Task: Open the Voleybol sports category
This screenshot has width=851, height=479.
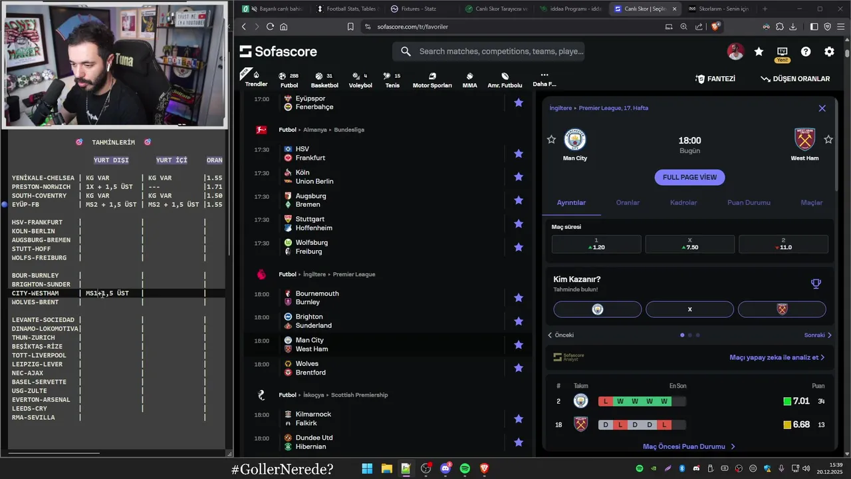Action: pyautogui.click(x=360, y=80)
